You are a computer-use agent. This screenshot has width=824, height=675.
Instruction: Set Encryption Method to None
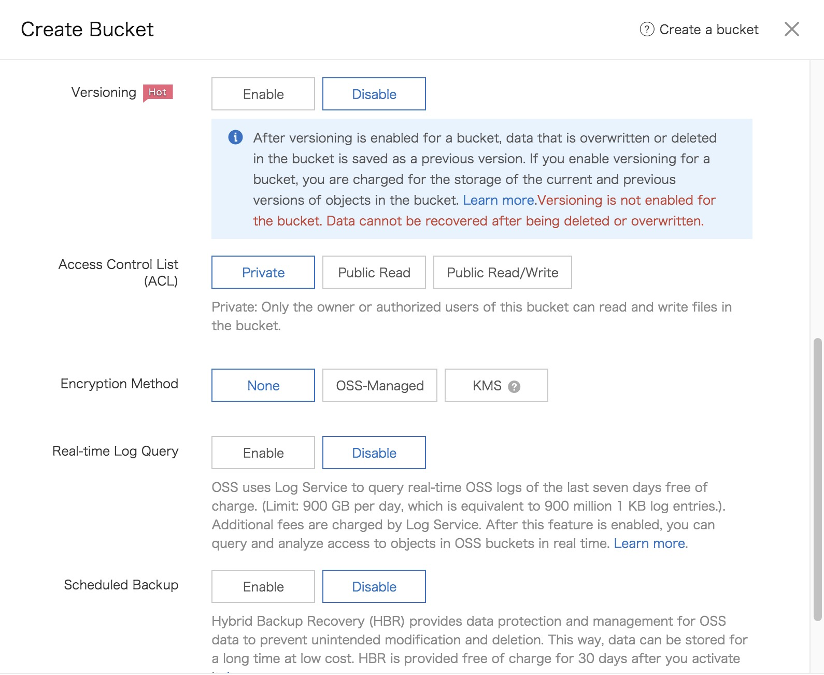(x=263, y=386)
